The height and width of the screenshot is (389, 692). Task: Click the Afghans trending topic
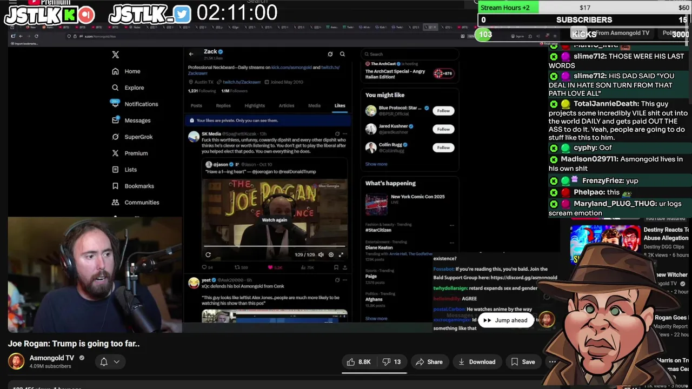click(374, 299)
